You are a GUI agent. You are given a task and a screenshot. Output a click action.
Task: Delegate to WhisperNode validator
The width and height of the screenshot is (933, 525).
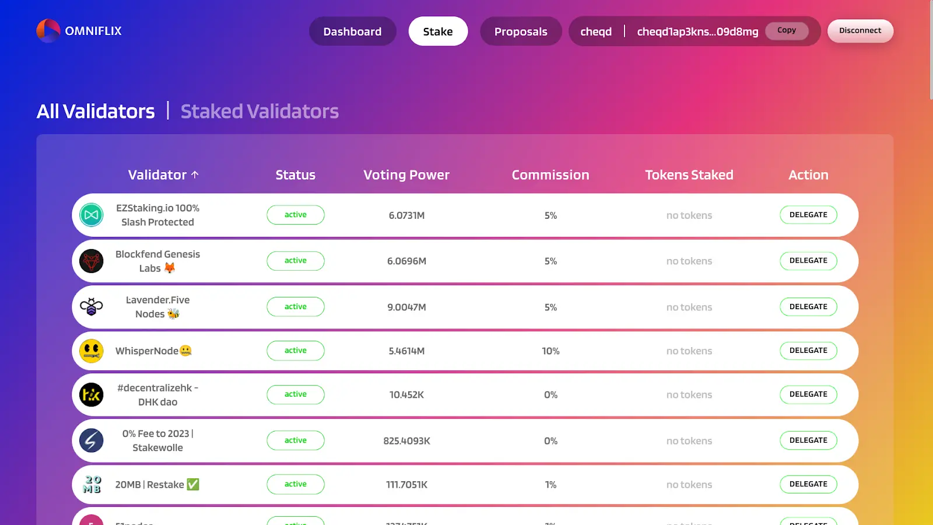808,351
